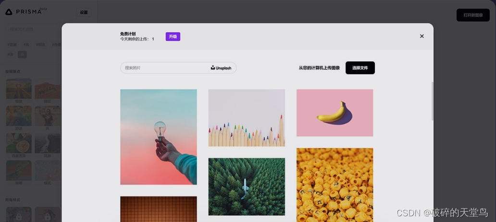
Task: Focus the 搜索照片 search field
Action: [x=178, y=68]
